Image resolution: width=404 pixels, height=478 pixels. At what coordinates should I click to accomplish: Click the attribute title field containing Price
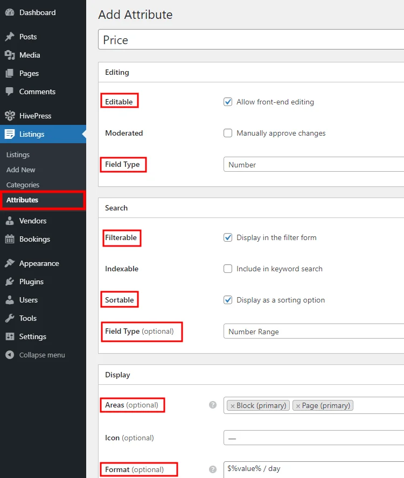tap(251, 40)
